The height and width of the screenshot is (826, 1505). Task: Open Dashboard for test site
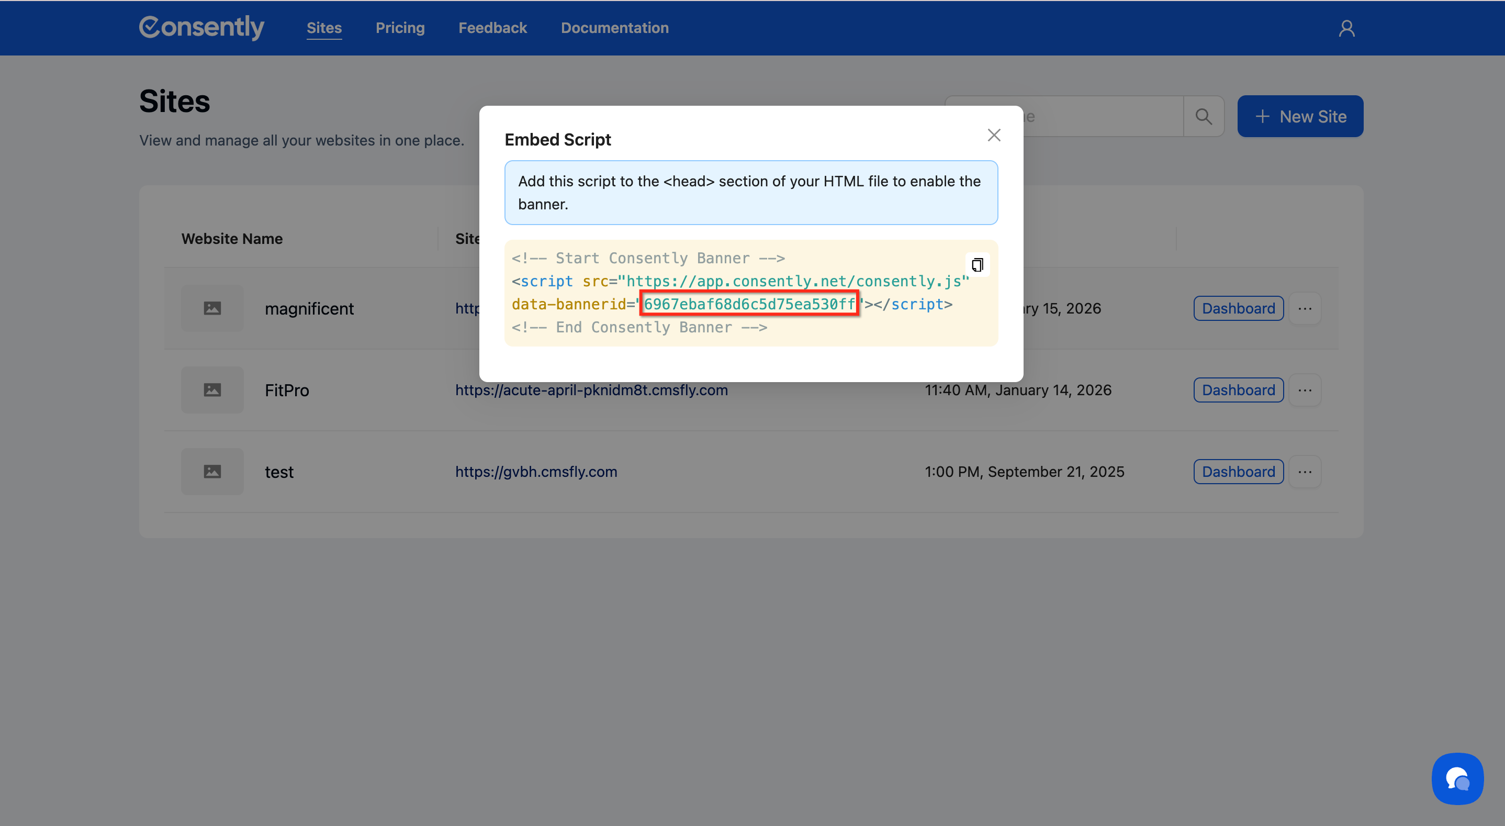[1238, 472]
